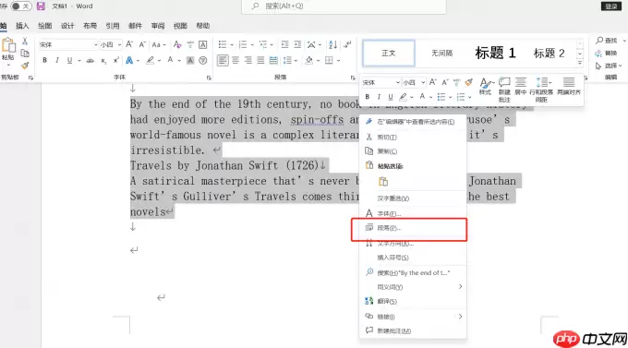
Task: Decrease font size in the ribbon
Action: (142, 44)
